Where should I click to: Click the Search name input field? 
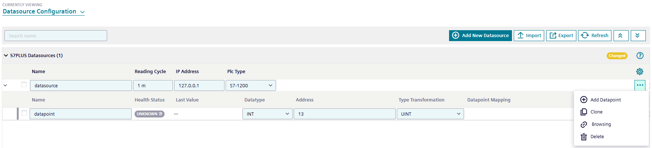pos(56,36)
